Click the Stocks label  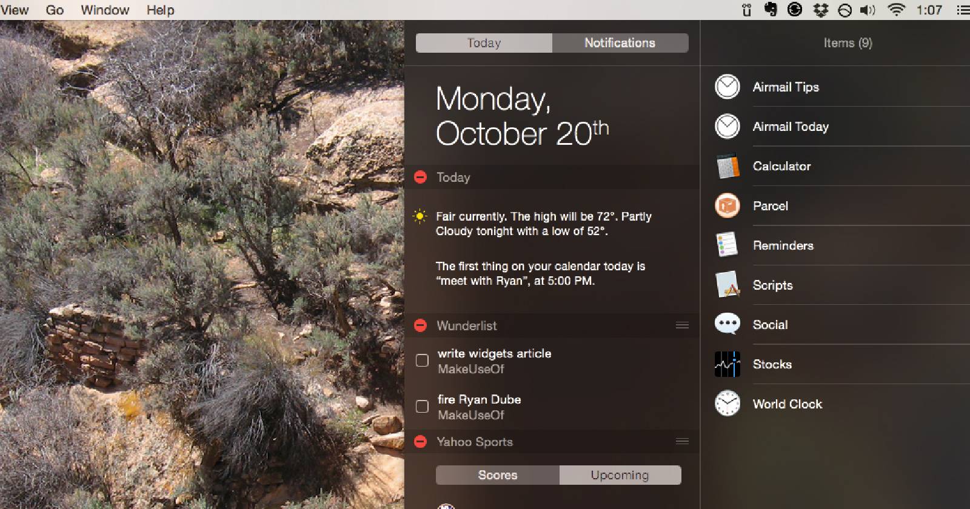click(x=772, y=364)
